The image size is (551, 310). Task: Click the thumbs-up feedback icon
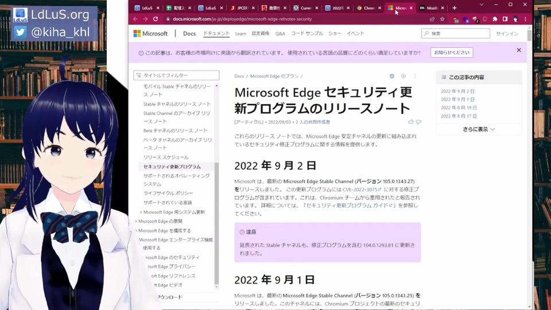coord(411,122)
